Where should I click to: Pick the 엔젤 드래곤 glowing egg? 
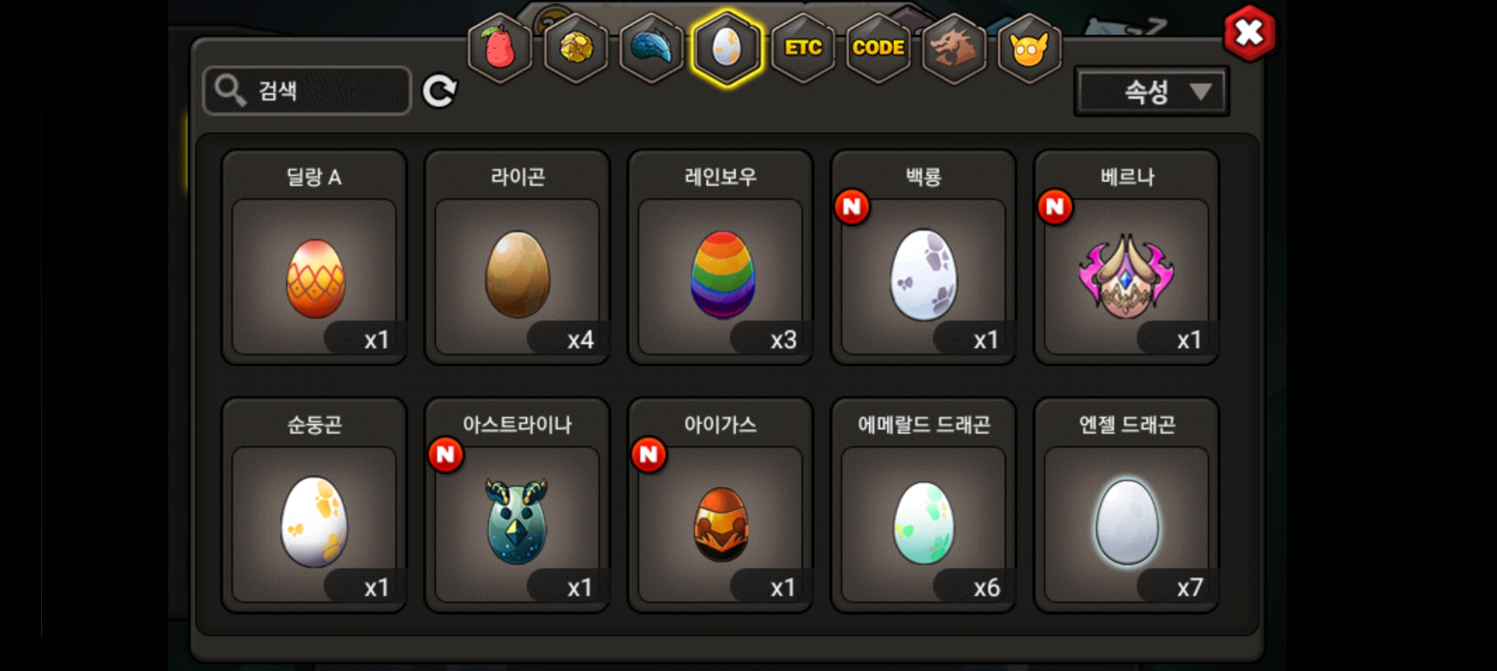[x=1126, y=505]
